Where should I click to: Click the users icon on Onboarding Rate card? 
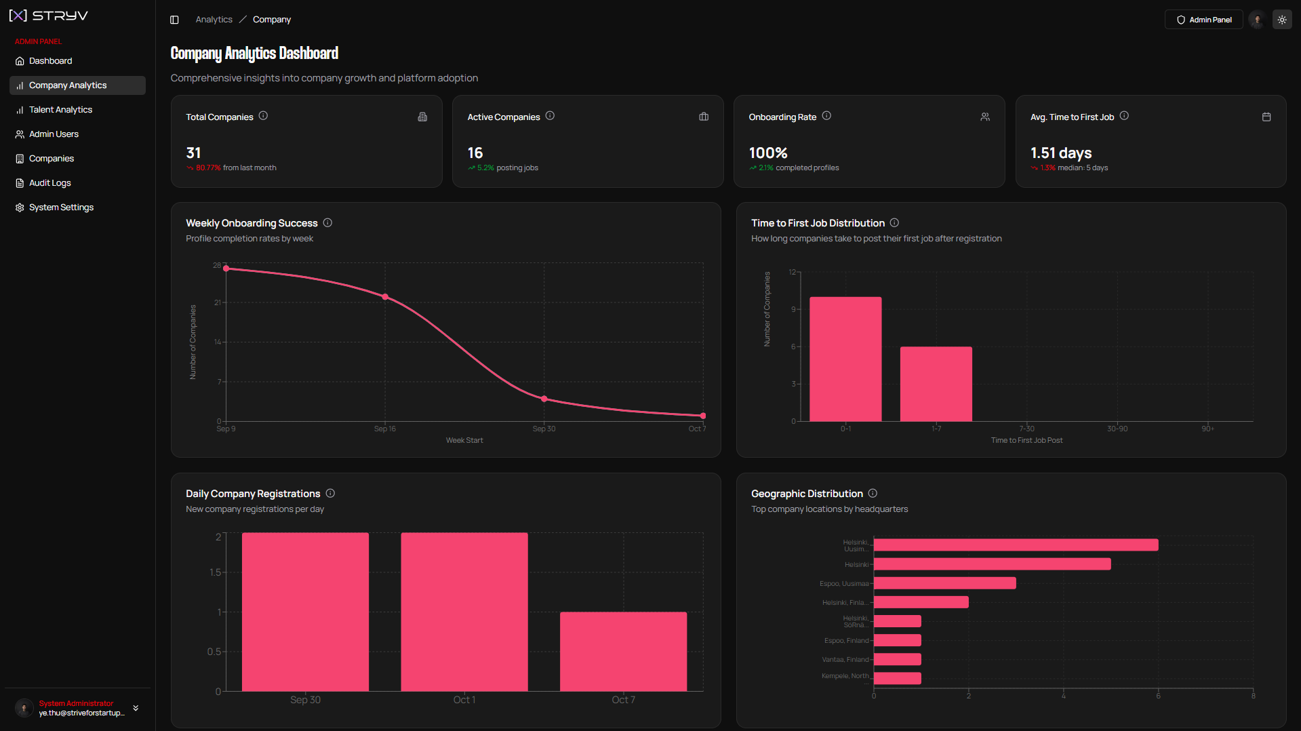click(x=985, y=117)
